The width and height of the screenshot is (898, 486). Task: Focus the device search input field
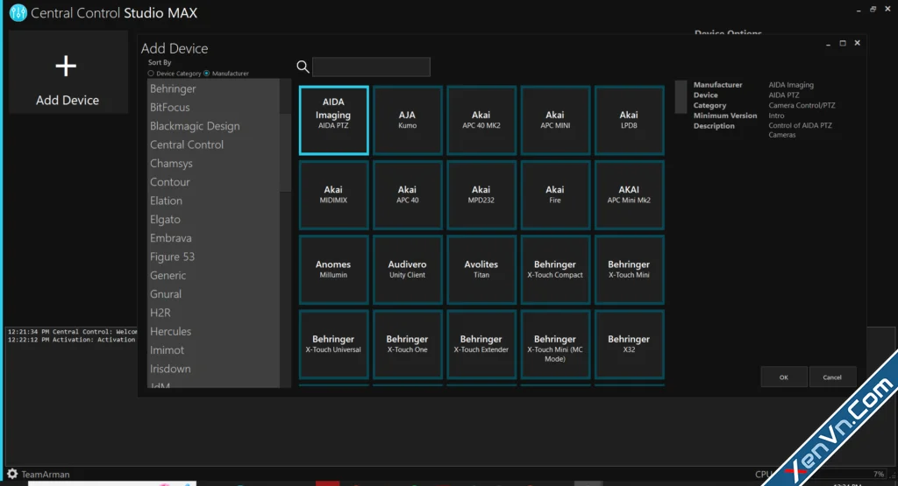(371, 67)
